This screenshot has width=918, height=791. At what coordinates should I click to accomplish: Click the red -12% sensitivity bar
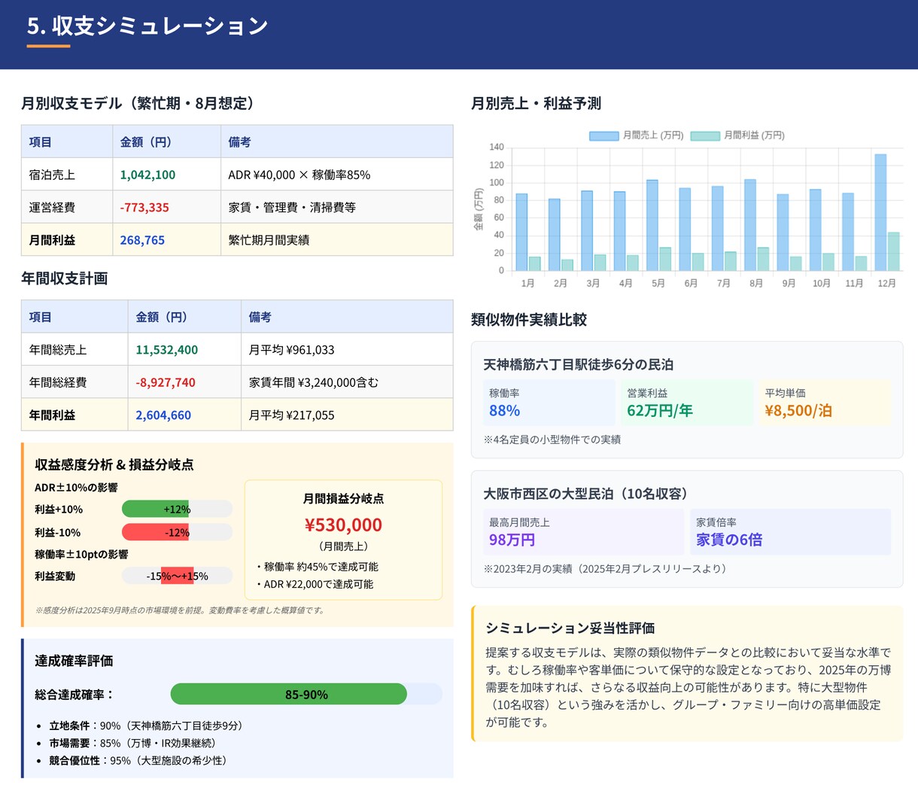tap(156, 532)
